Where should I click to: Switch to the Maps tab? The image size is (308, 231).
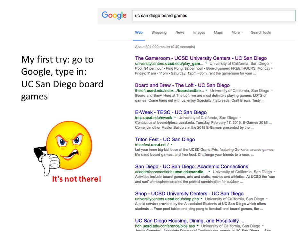218,32
